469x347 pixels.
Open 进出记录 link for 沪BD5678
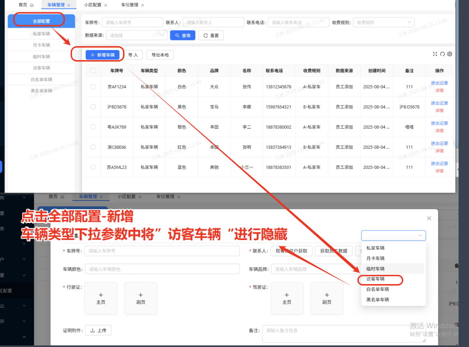pos(439,103)
